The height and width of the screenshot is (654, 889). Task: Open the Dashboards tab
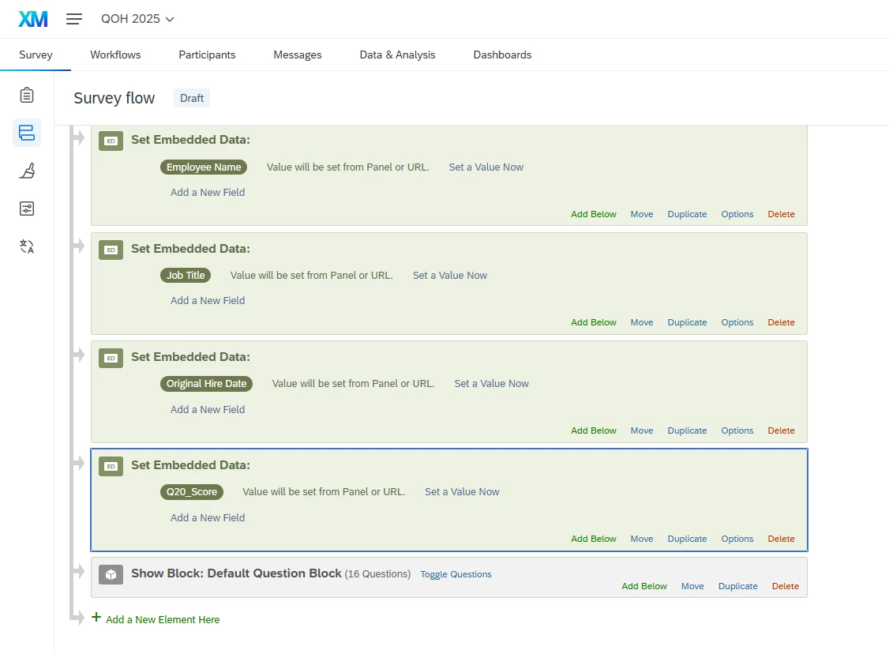[502, 54]
